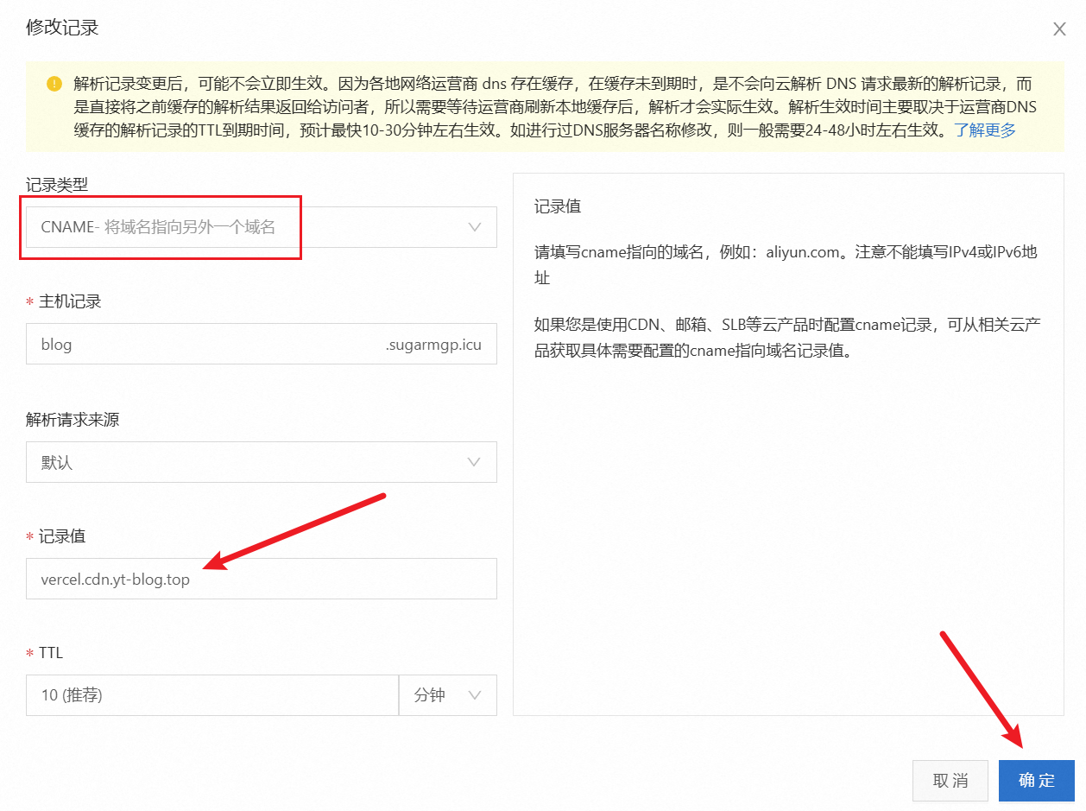The image size is (1086, 811).
Task: Click the 修改记录 dialog title
Action: [62, 28]
